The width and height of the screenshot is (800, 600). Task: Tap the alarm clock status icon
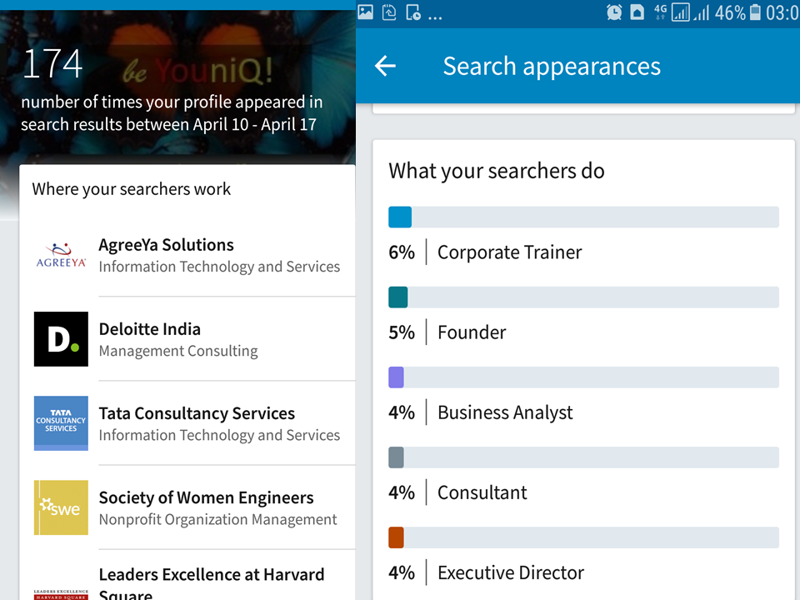click(x=614, y=12)
